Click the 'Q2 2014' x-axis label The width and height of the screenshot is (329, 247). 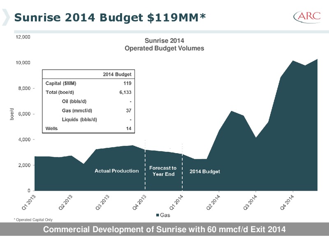pos(213,202)
